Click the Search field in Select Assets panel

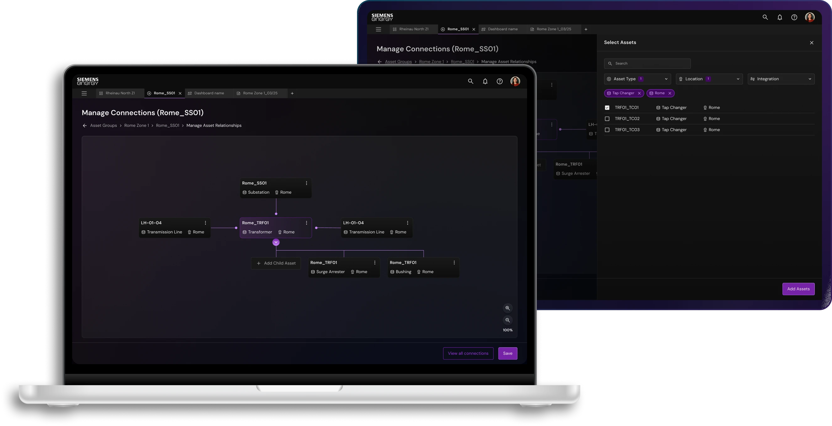coord(647,63)
